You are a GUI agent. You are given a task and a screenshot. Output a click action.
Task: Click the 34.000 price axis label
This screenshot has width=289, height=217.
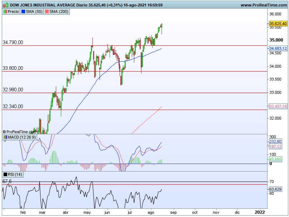coord(275,66)
